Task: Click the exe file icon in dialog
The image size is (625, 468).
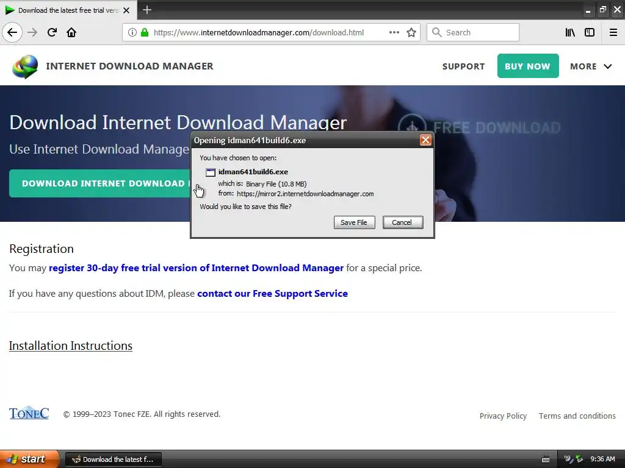Action: (211, 172)
